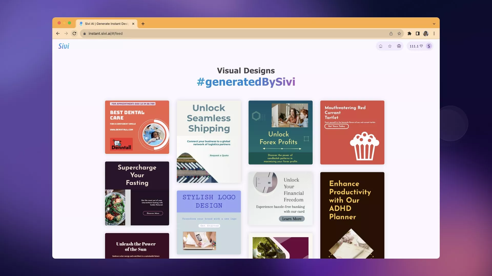The height and width of the screenshot is (276, 492).
Task: Toggle the Chrome side panel icon
Action: tap(418, 33)
